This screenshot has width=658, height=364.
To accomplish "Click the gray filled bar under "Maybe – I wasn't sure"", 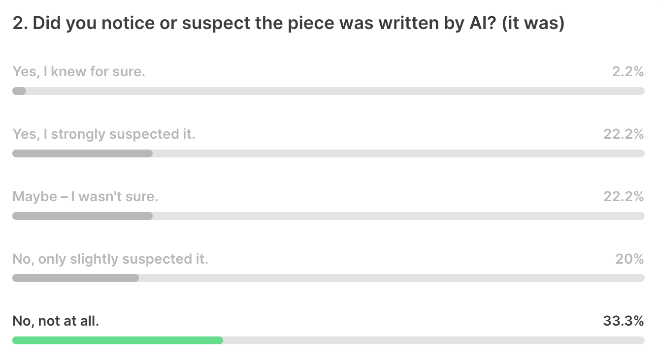I will pos(82,216).
